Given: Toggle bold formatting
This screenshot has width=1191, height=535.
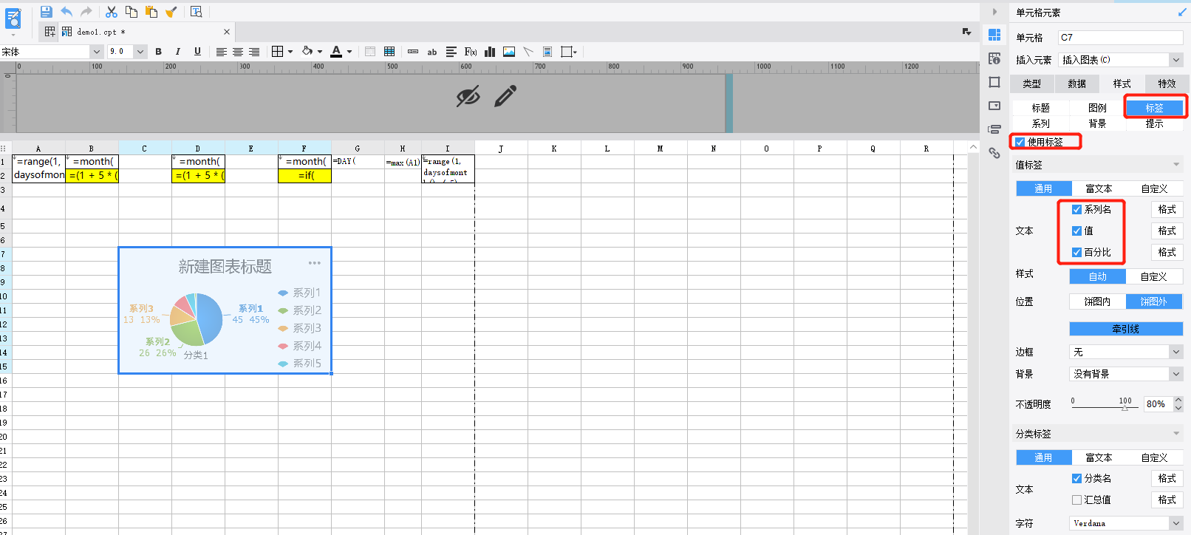Looking at the screenshot, I should pyautogui.click(x=158, y=52).
